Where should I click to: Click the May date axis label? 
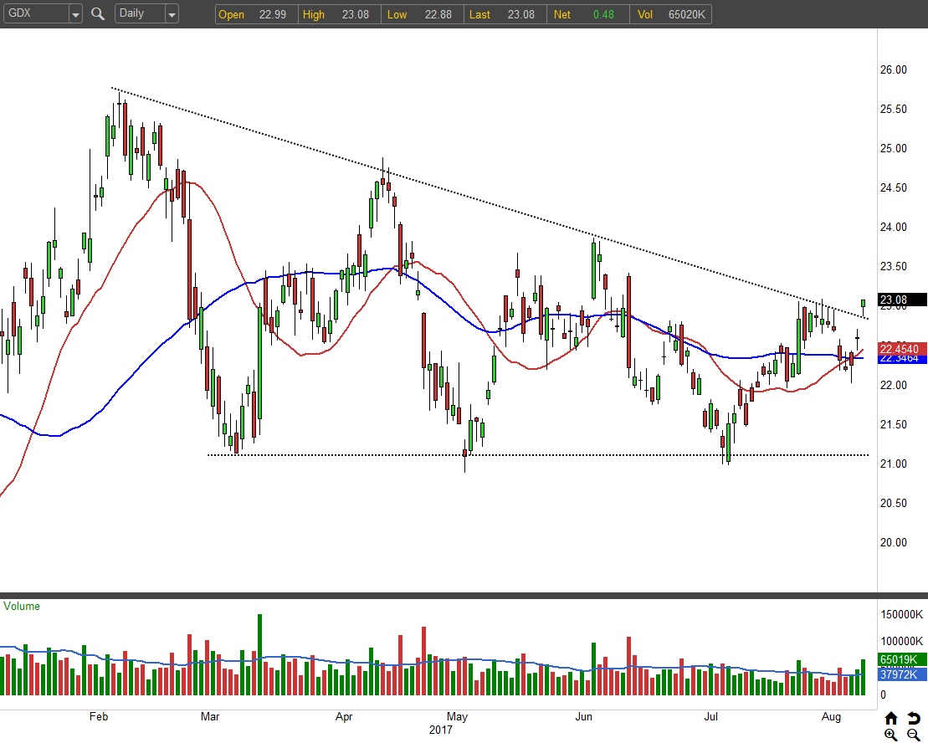click(457, 716)
